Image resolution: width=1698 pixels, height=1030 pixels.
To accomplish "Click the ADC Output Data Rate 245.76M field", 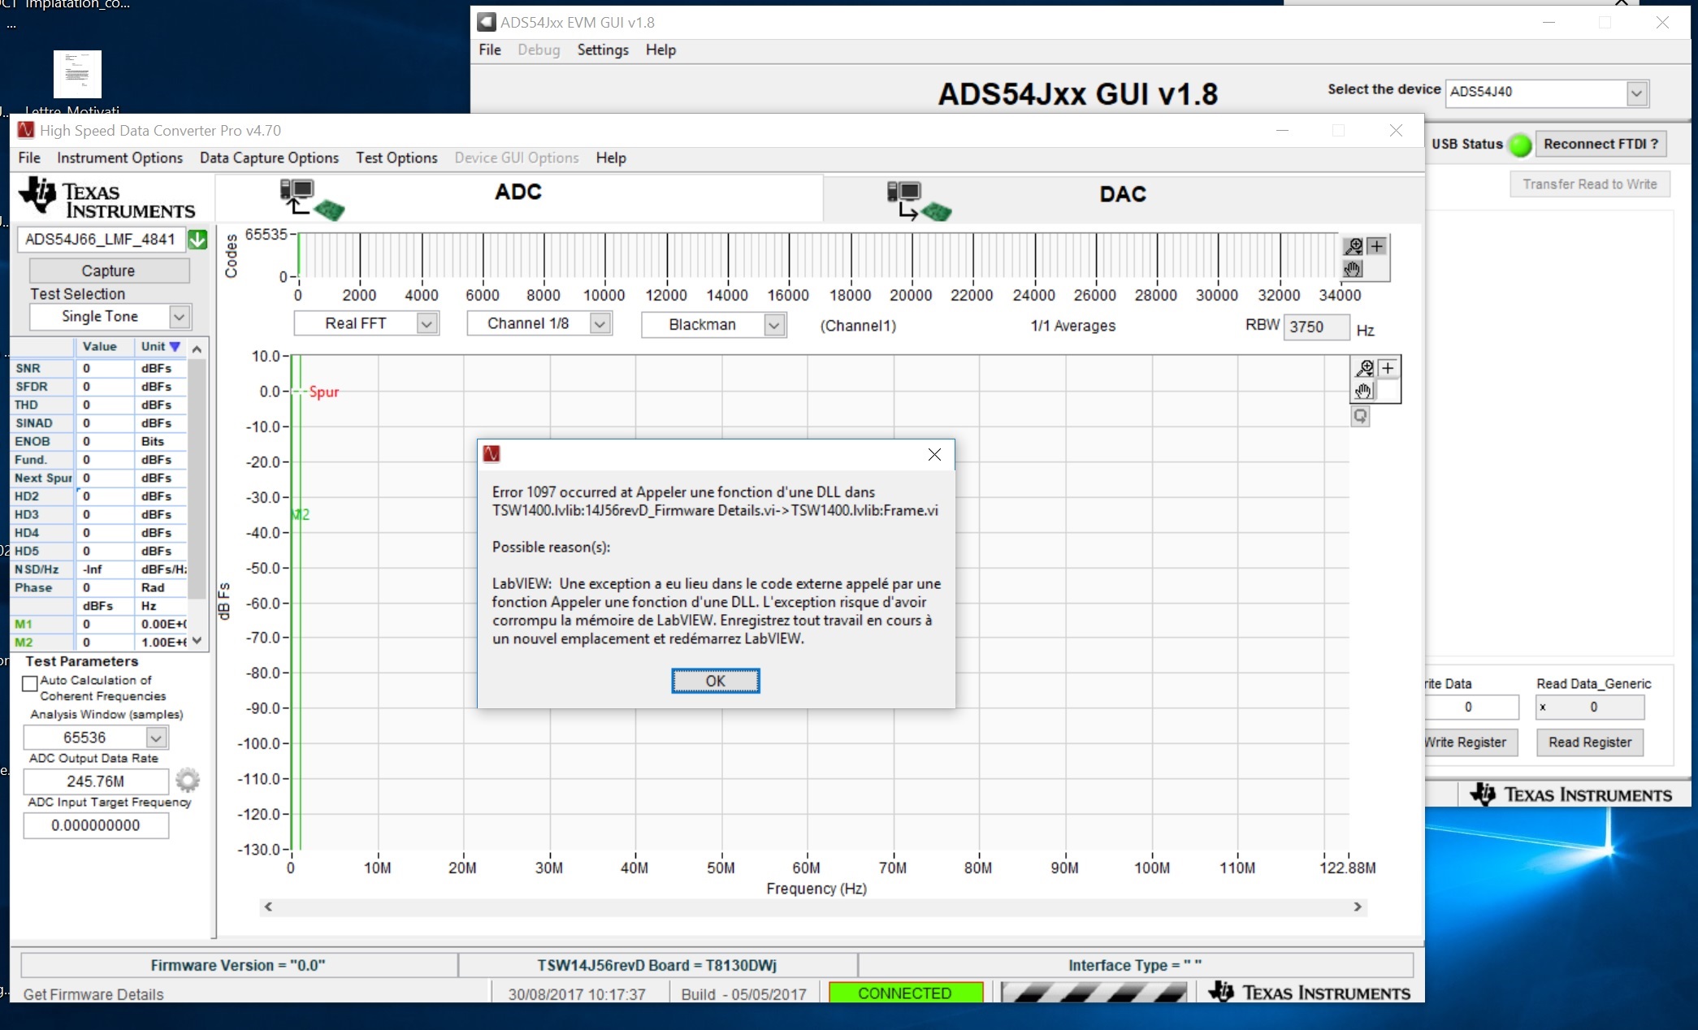I will click(x=96, y=781).
